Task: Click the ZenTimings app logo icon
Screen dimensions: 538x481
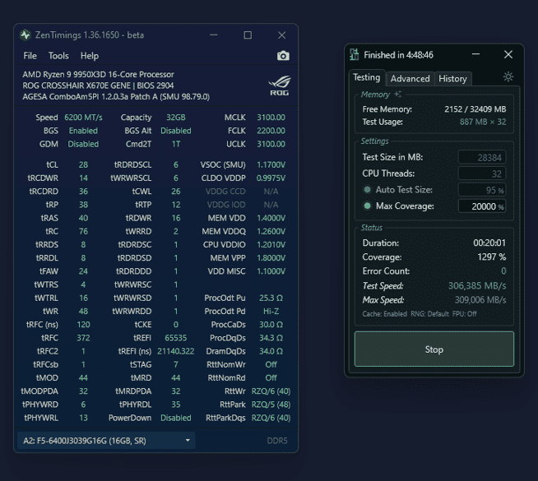Action: pyautogui.click(x=25, y=35)
